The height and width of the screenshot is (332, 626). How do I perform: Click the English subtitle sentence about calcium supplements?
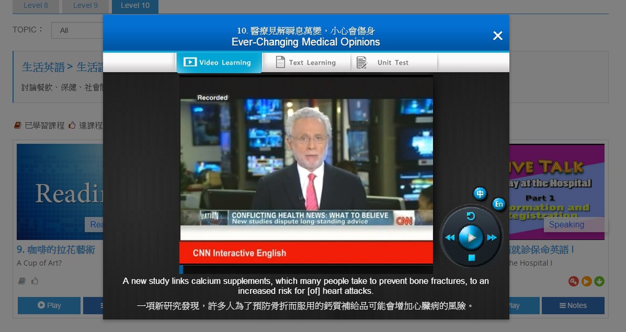coord(306,286)
